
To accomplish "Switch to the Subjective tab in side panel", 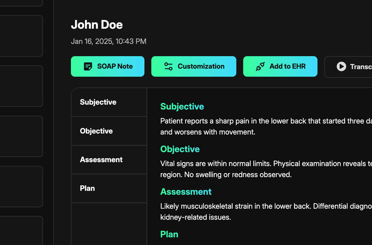I will tap(98, 102).
